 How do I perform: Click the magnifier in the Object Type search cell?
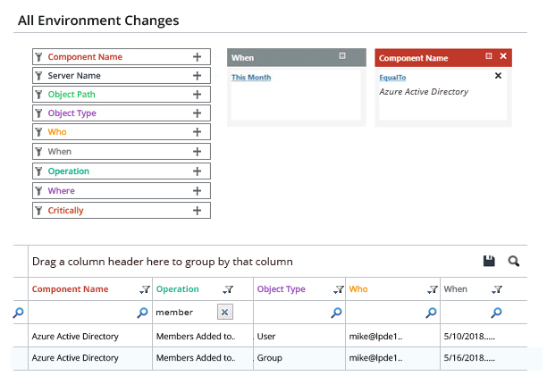(336, 313)
